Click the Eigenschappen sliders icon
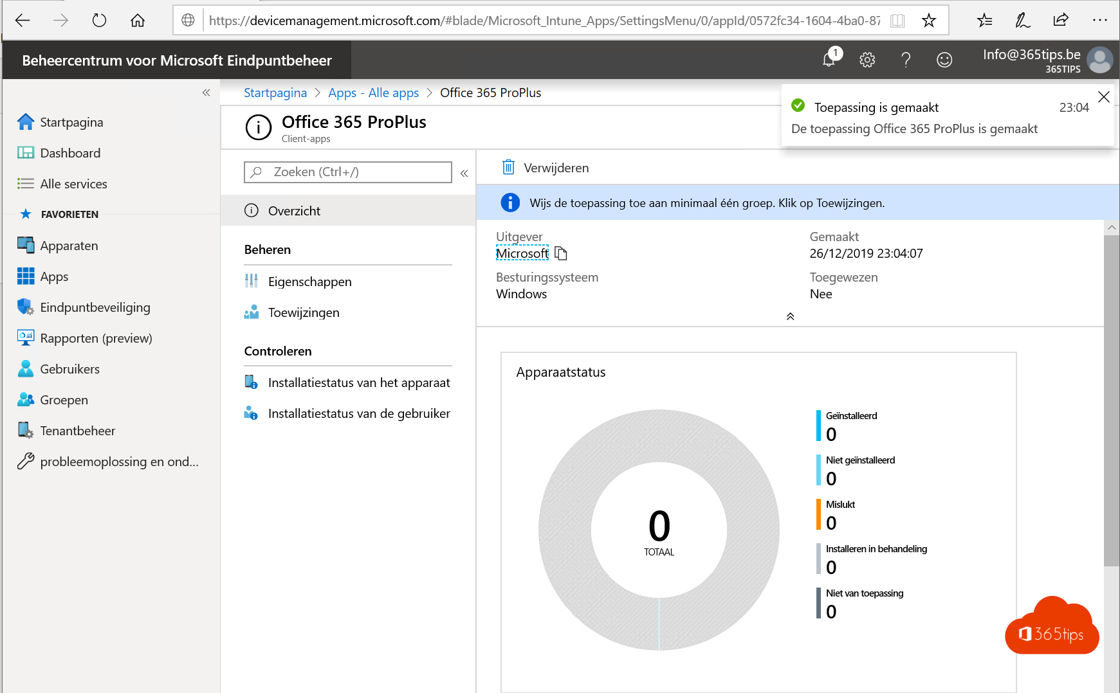Screen dimensions: 1120x693 point(252,281)
